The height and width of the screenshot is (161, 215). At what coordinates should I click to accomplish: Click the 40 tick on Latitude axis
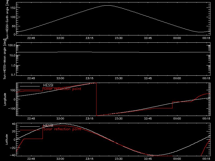coord(14,124)
